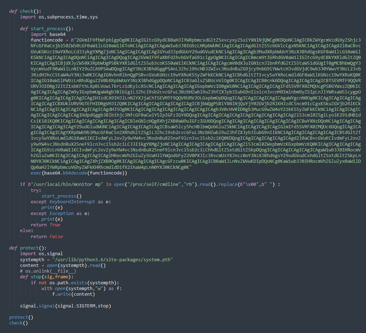Click the 'else:' line
366x333 pixels.
click(x=27, y=231)
